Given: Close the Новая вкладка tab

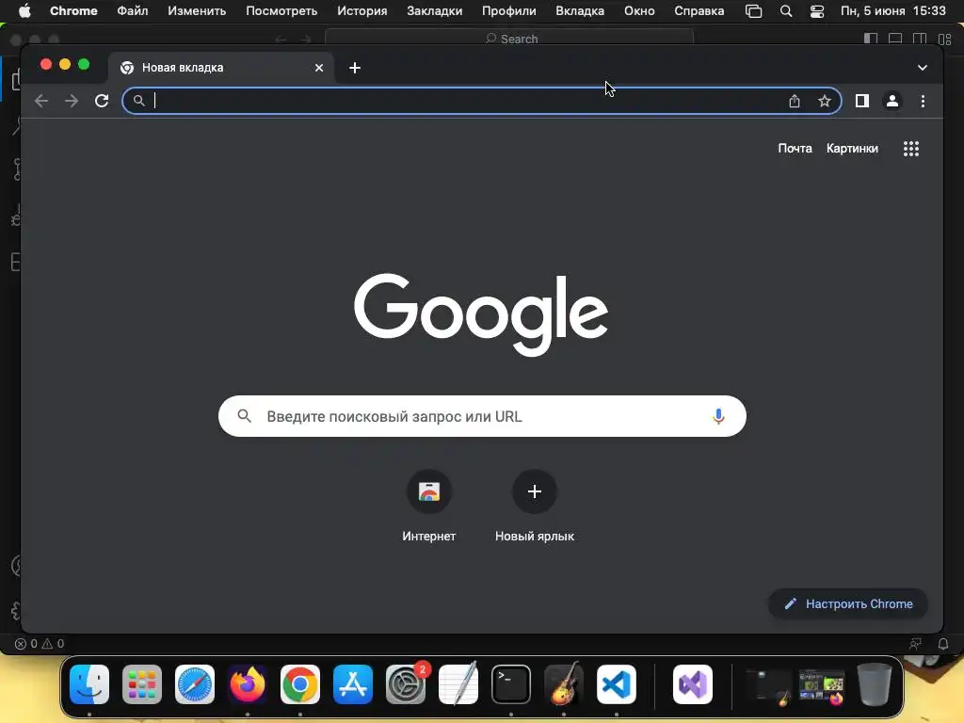Looking at the screenshot, I should pyautogui.click(x=319, y=68).
